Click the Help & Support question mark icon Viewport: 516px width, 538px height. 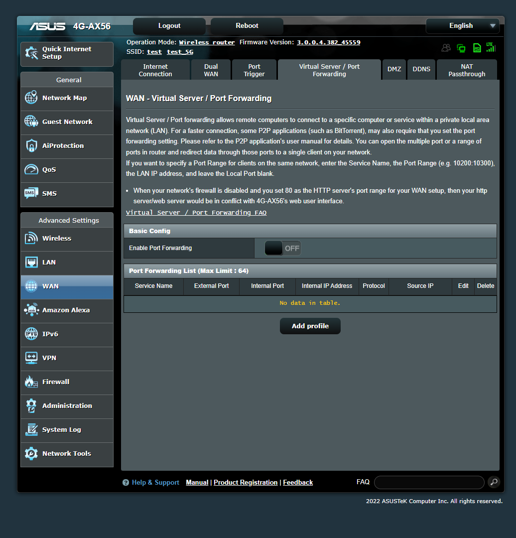point(126,482)
